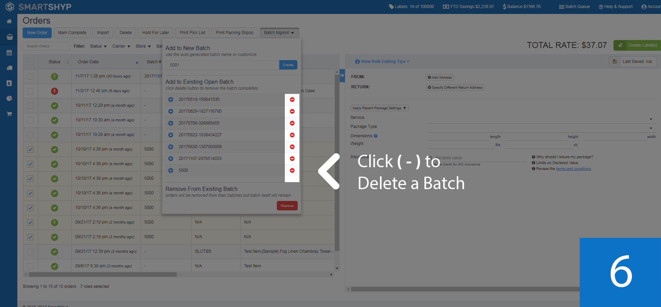The width and height of the screenshot is (661, 307).
Task: Open Apply Recent Package Settings dropdown
Action: (379, 108)
